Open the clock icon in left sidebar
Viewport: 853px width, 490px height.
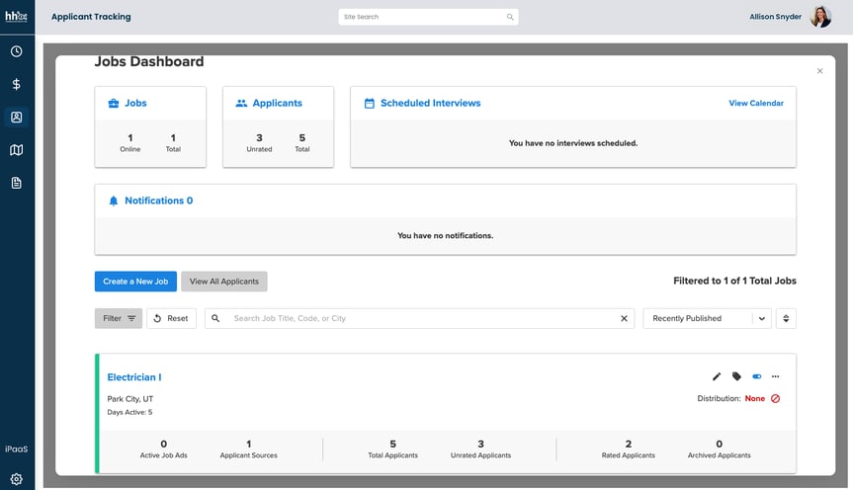coord(17,51)
